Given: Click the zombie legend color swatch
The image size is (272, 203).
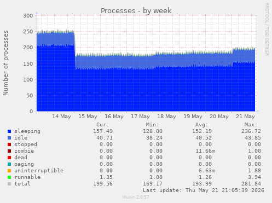Looking at the screenshot, I should pyautogui.click(x=9, y=151).
